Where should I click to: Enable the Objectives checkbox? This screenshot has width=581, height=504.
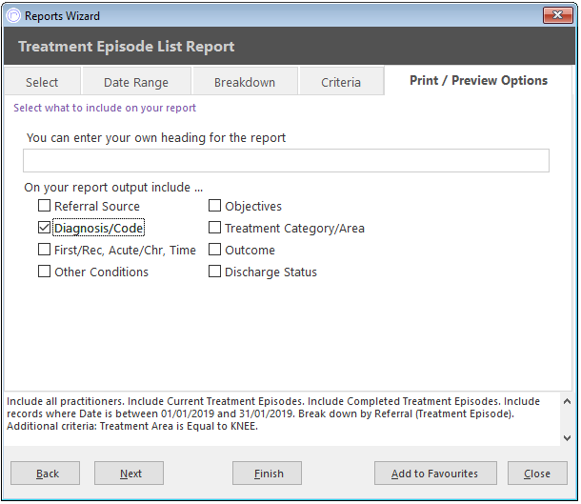214,206
